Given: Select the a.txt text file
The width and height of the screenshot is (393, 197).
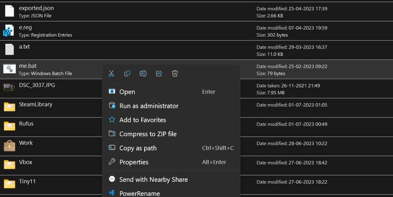Looking at the screenshot, I should 24,47.
